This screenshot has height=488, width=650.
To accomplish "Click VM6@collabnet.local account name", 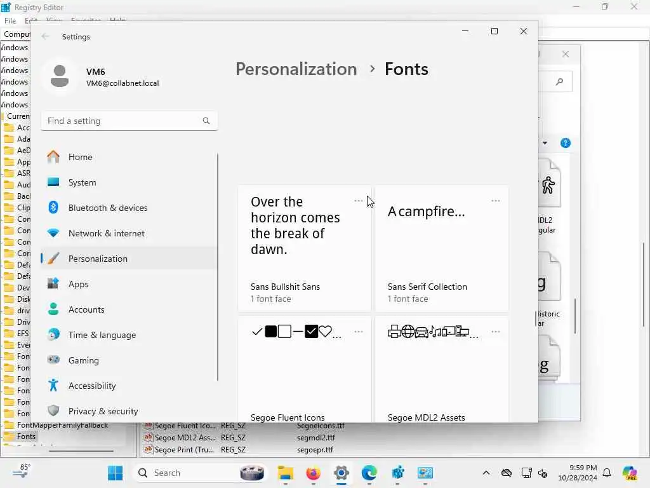I will [x=123, y=83].
